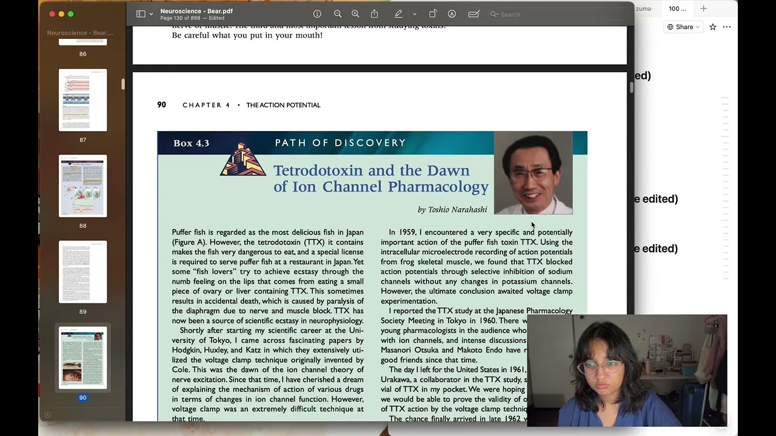Click paragraph starting 'Shortly after starting my scientific'

(x=268, y=374)
